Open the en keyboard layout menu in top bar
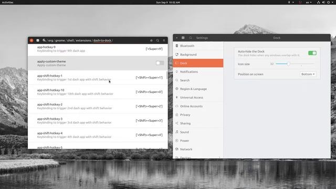The image size is (336, 189). (x=309, y=2)
